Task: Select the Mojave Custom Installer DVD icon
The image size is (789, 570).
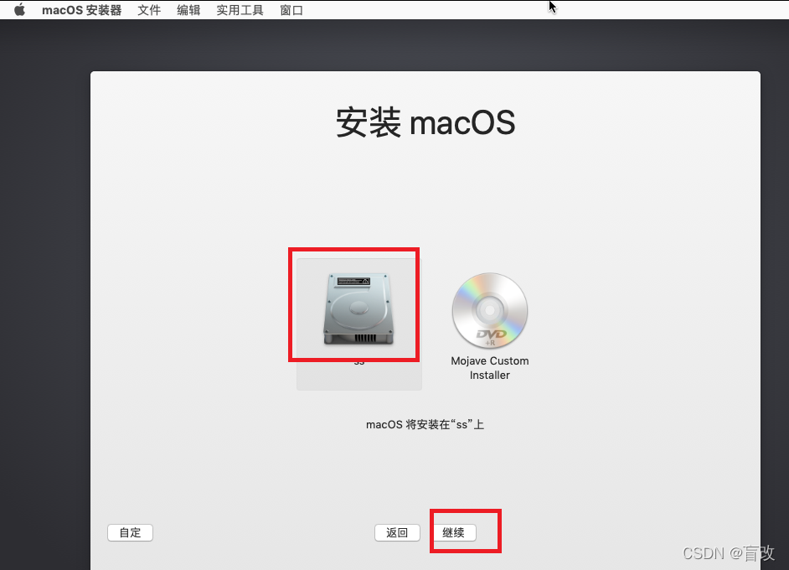Action: [490, 311]
